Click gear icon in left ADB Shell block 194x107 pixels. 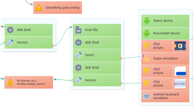(10, 30)
